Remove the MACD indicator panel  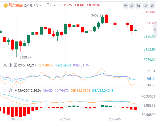click(x=5, y=91)
